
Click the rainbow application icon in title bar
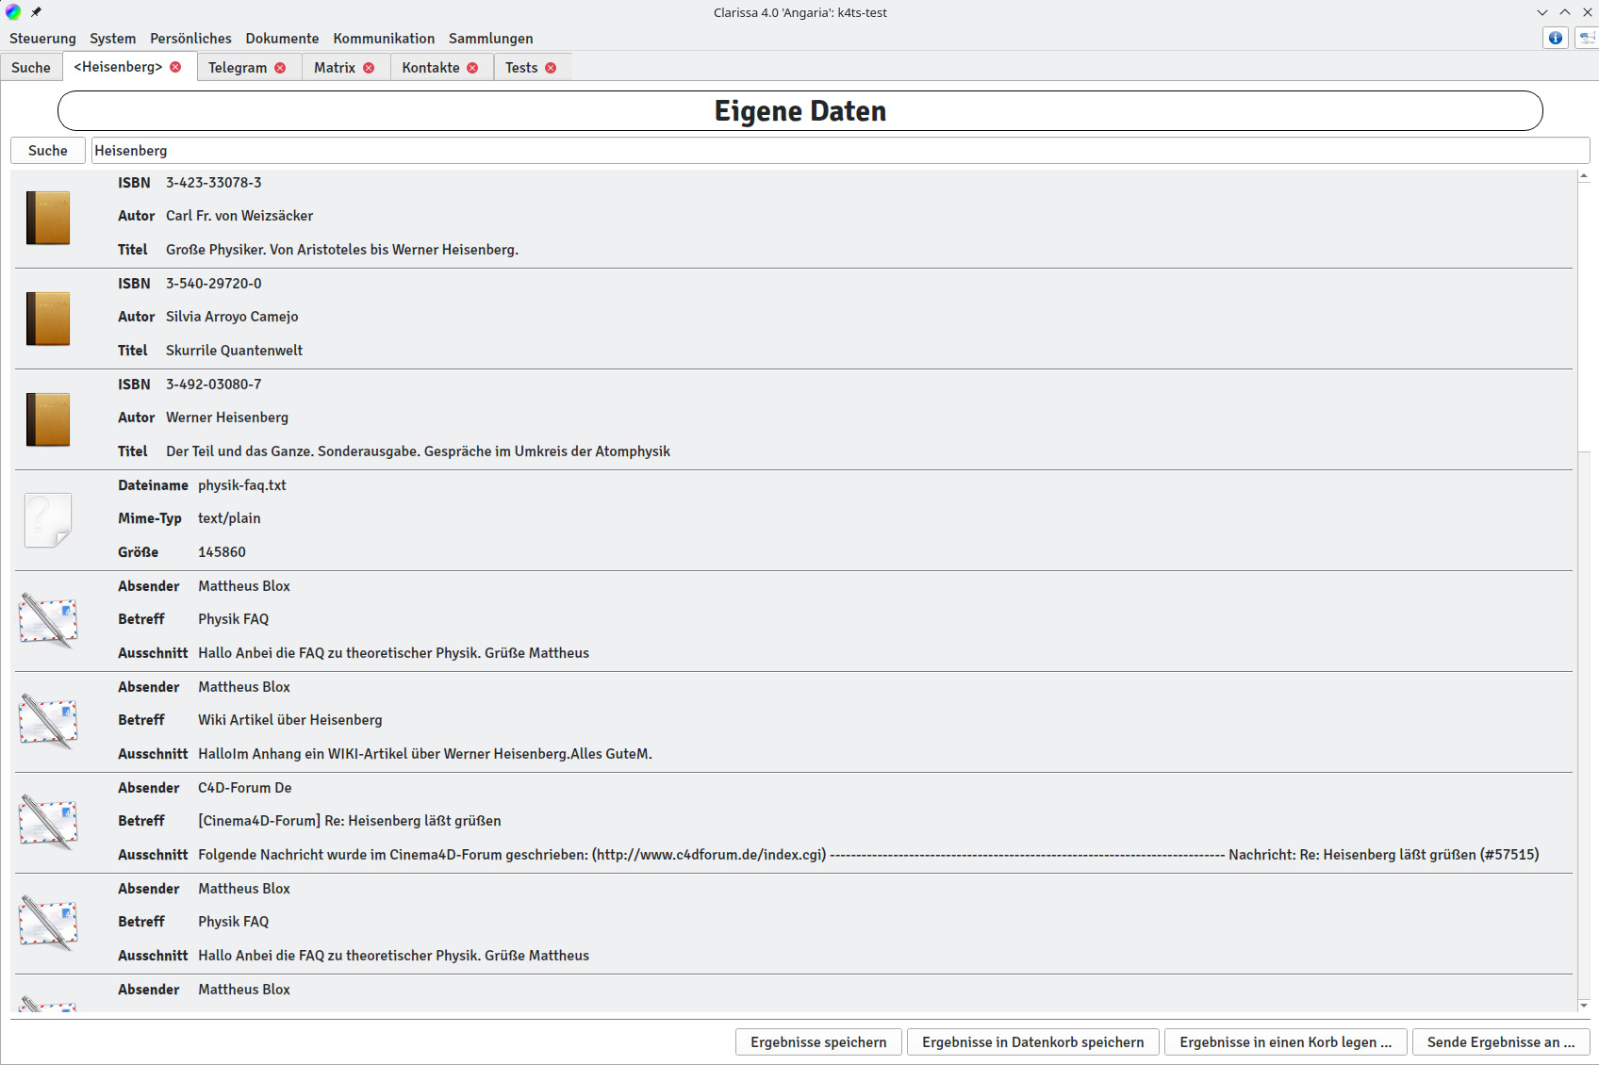click(13, 12)
